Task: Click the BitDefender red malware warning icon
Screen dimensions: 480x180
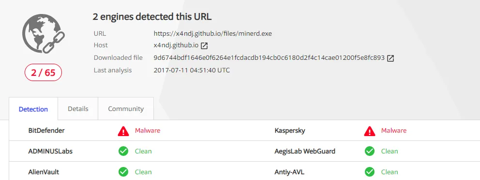Action: [x=123, y=131]
